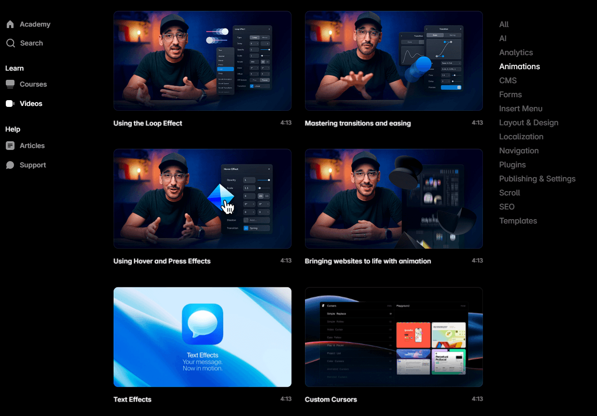
Task: Go to Videos section
Action: [31, 104]
